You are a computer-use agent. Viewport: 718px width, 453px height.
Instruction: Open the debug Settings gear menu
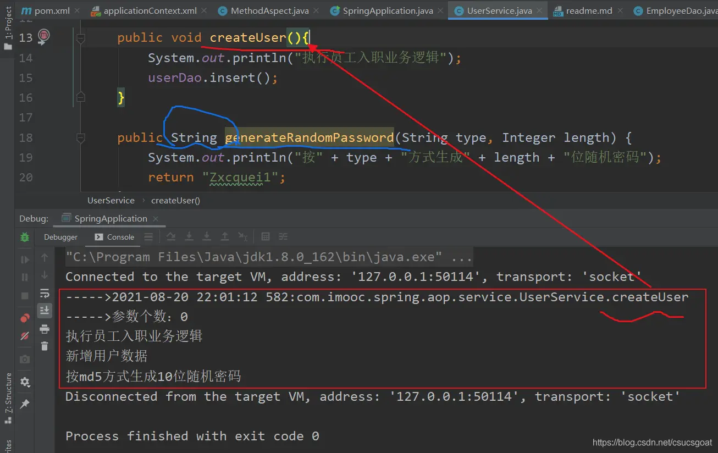point(25,382)
